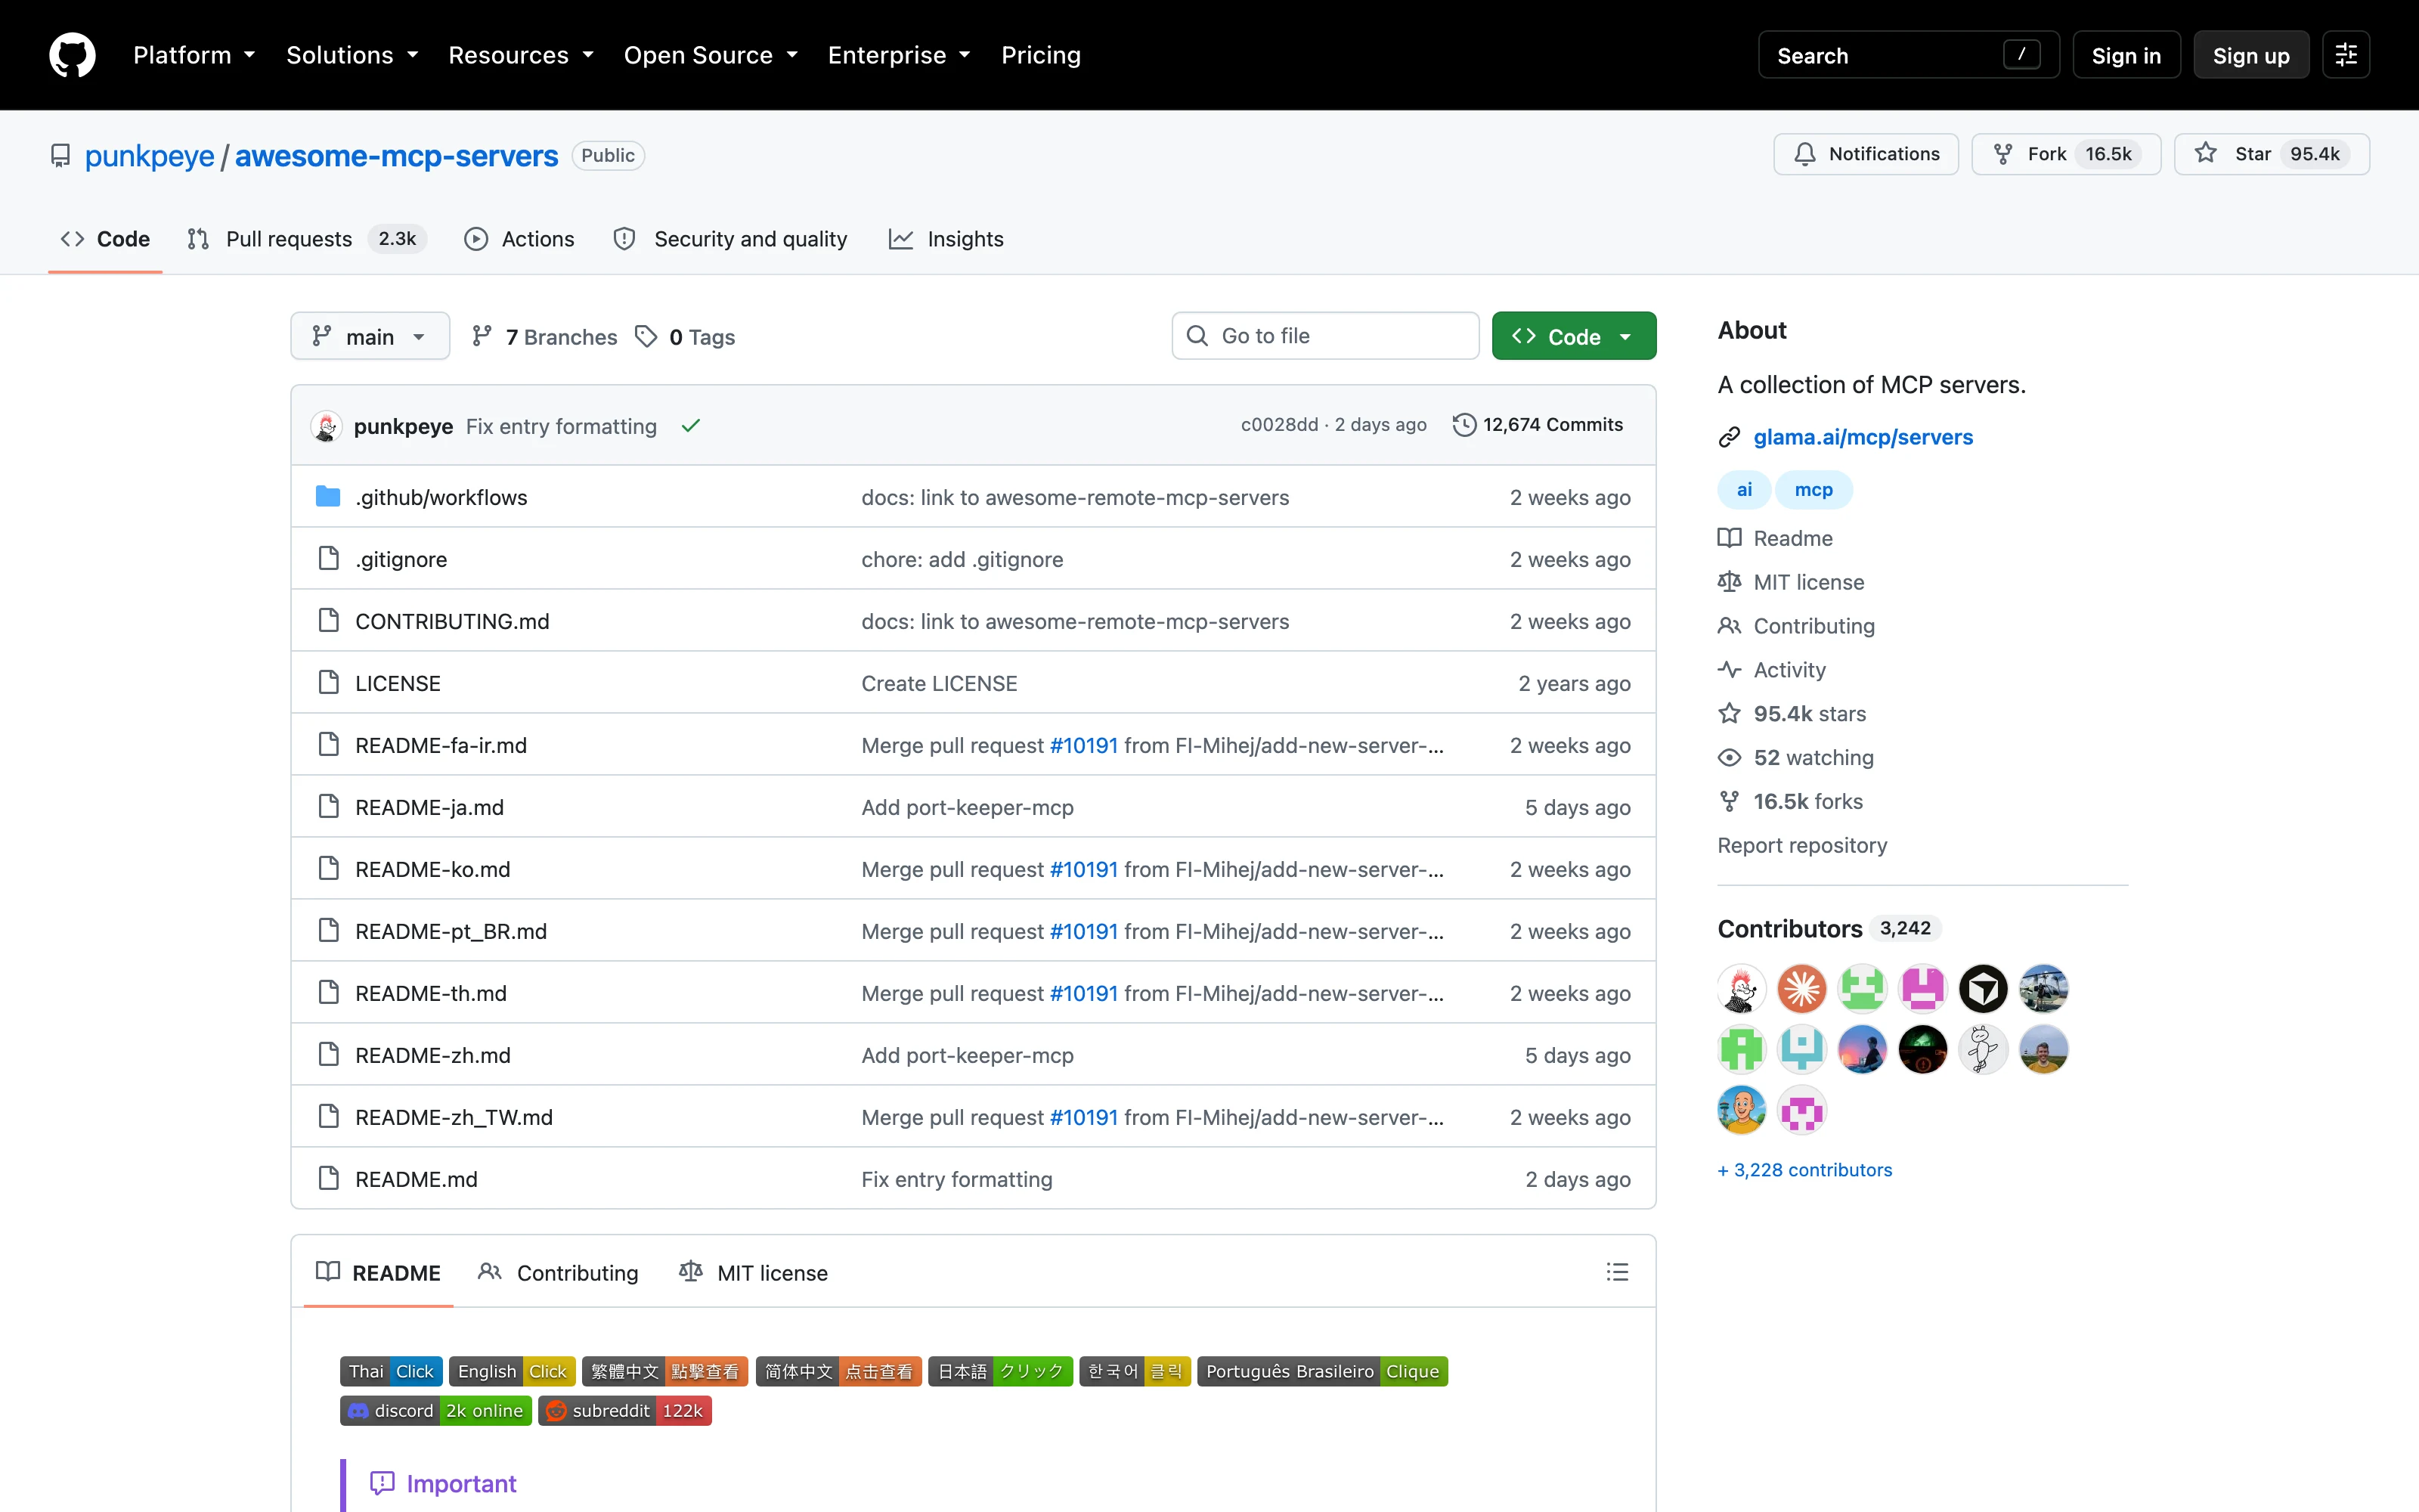The image size is (2419, 1512).
Task: Click the ai topic tag
Action: point(1743,489)
